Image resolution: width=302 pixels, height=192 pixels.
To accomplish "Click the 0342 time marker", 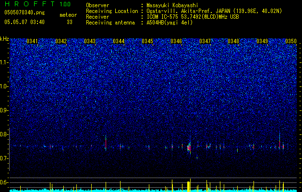I will pos(61,41).
